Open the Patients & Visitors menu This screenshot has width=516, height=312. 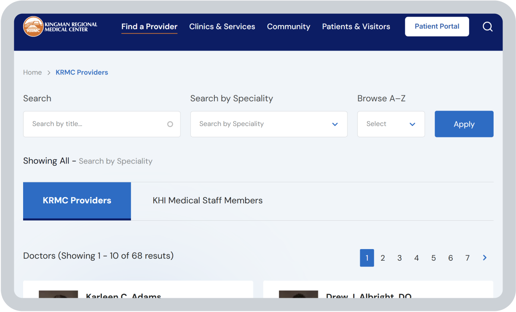pos(356,26)
